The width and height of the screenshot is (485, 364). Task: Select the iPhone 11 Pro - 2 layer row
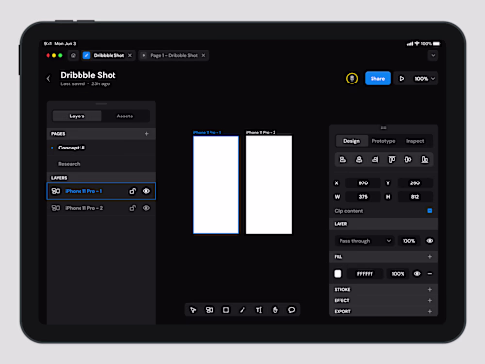[101, 208]
